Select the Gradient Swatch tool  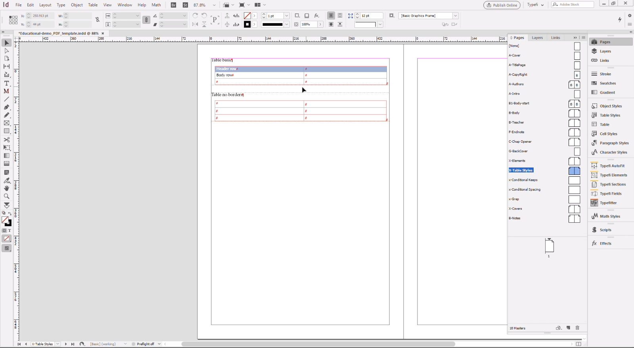point(6,156)
